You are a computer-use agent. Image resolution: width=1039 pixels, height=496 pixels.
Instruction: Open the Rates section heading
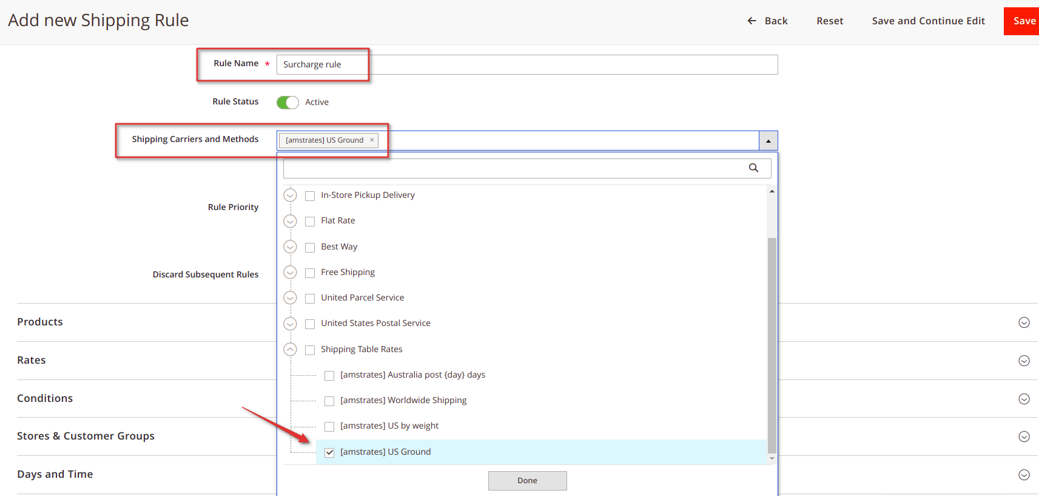tap(32, 360)
